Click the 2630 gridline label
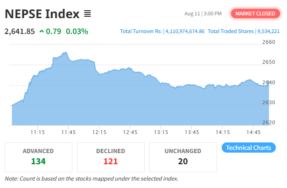The height and width of the screenshot is (188, 287). 268,102
